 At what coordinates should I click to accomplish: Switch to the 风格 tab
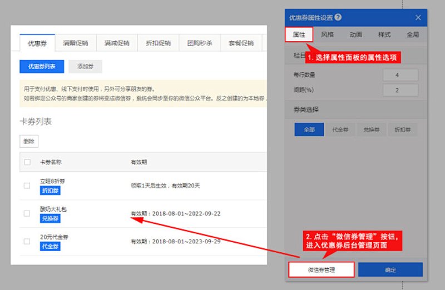coord(327,34)
